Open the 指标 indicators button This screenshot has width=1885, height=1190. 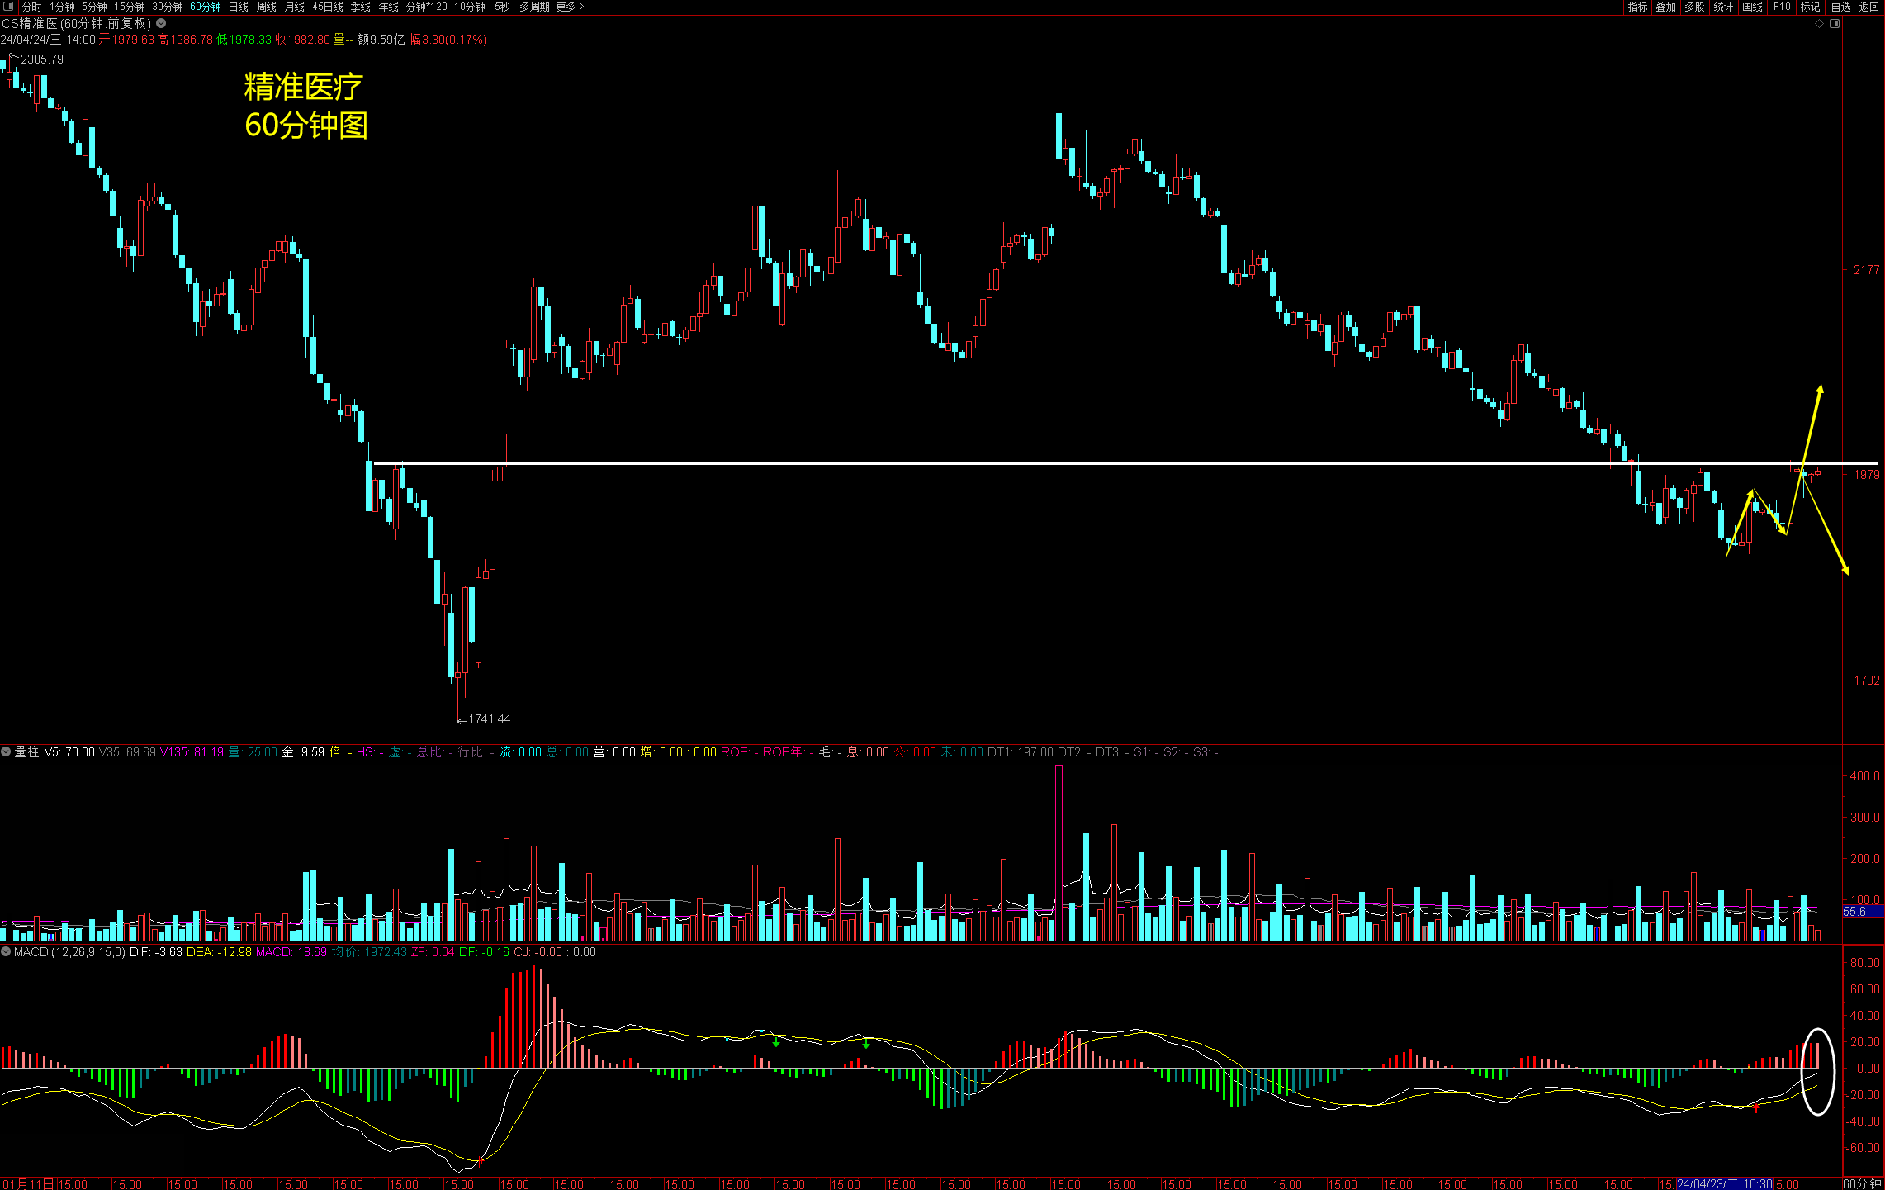[x=1637, y=7]
